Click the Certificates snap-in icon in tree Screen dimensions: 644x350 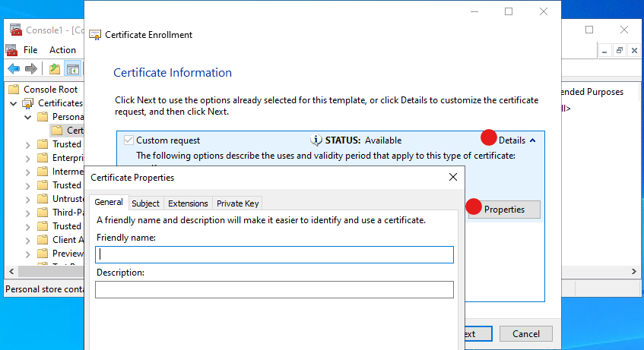coord(28,103)
